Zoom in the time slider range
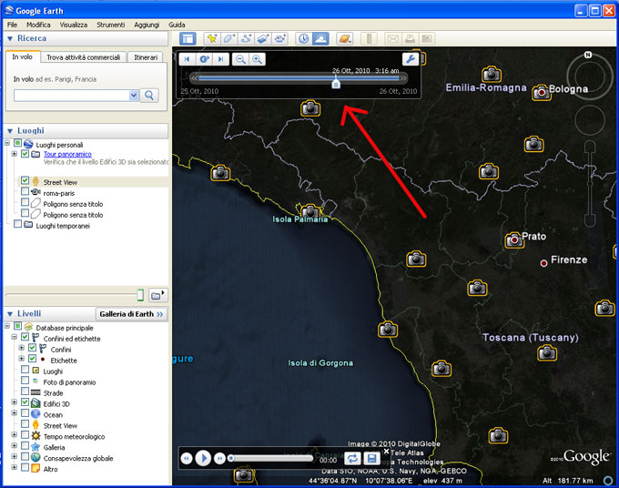Screen dimensions: 619x488 point(258,59)
